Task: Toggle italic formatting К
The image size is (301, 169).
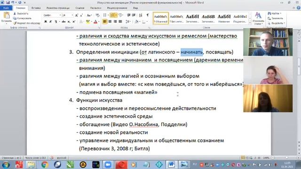Action: point(50,22)
